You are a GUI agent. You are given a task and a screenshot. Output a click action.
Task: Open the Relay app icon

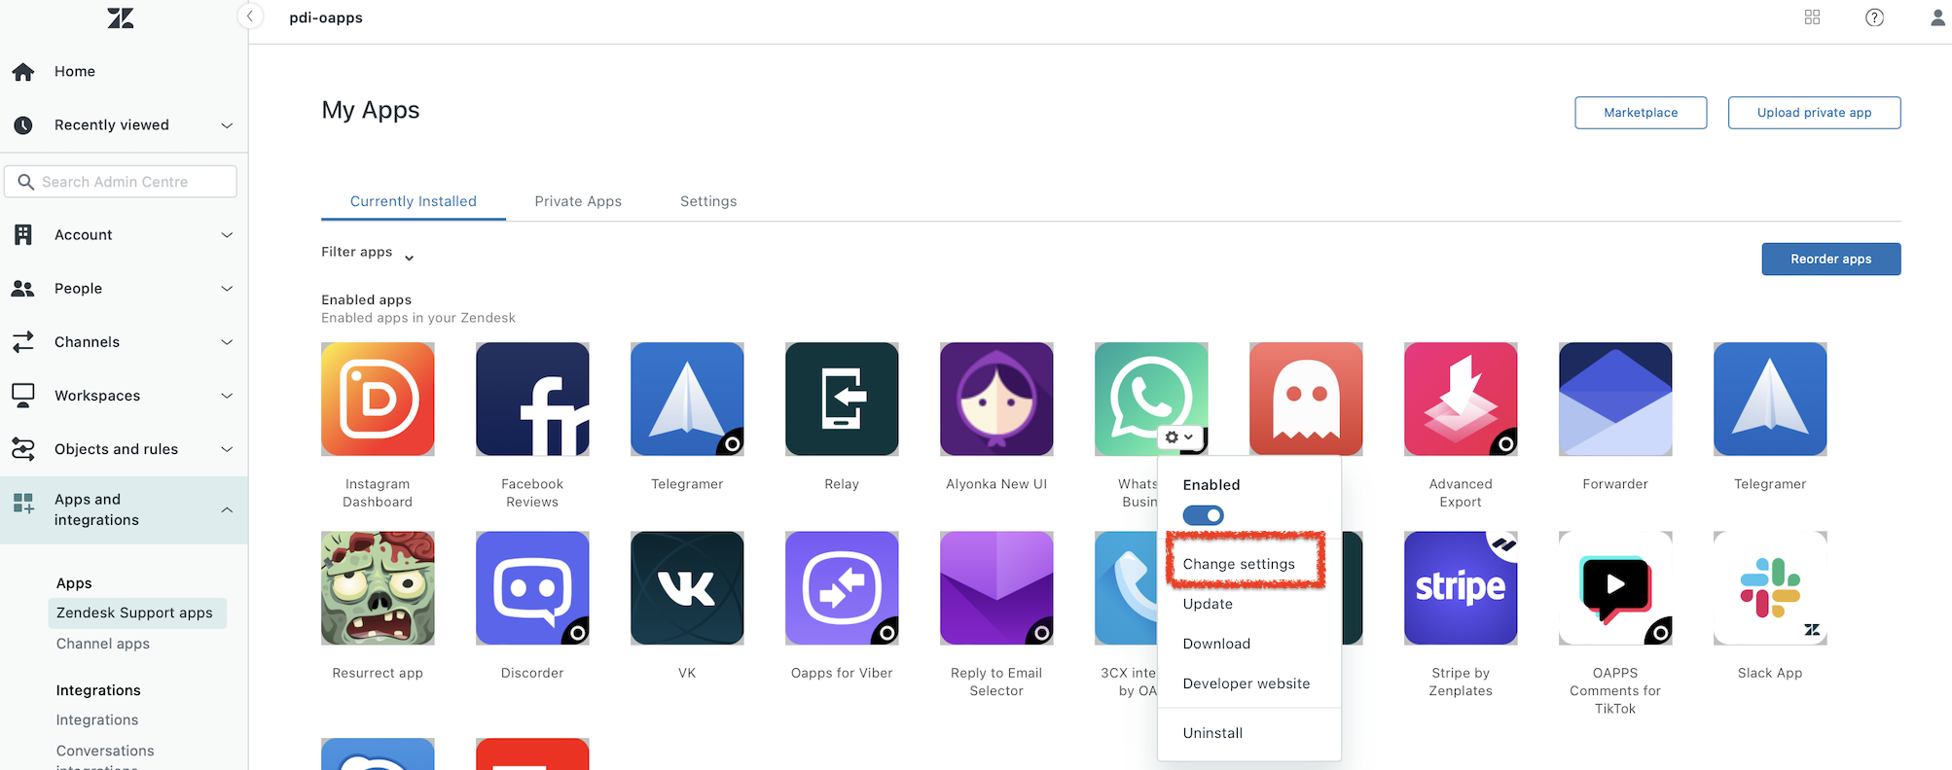(842, 399)
